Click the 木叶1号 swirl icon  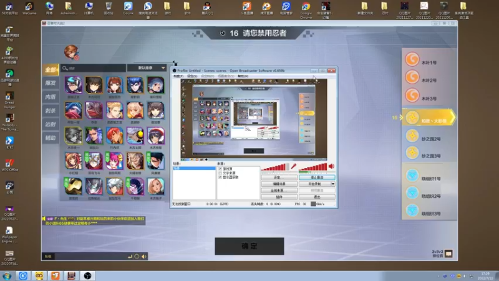(412, 59)
